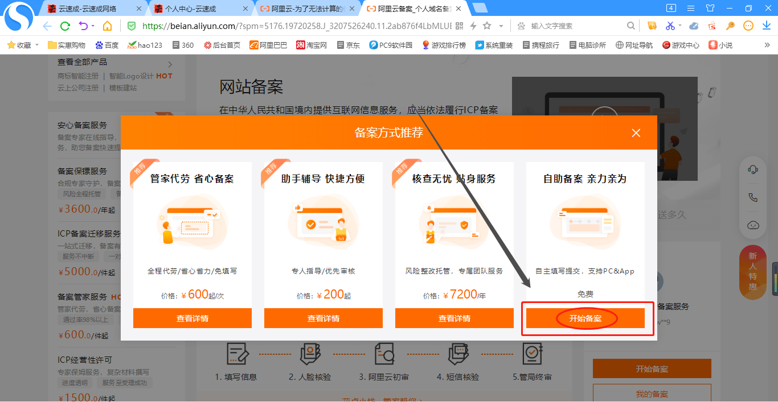778x402 pixels.
Task: Open the 淘宝网 bookmark
Action: [312, 45]
